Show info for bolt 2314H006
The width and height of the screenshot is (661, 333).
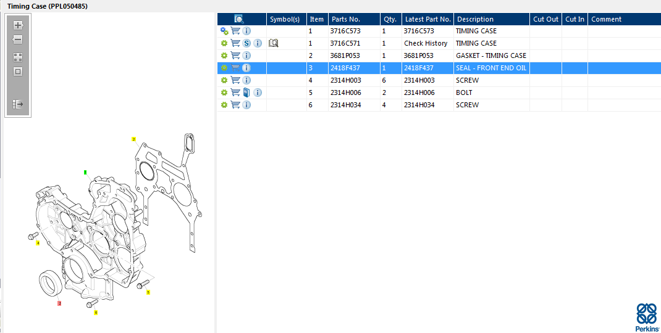click(x=258, y=92)
